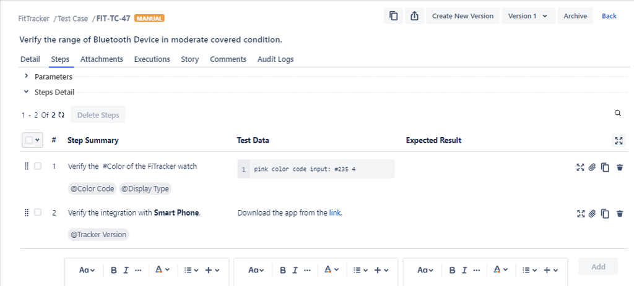
Task: Click the @Tracker Version parameter tag
Action: (x=98, y=234)
